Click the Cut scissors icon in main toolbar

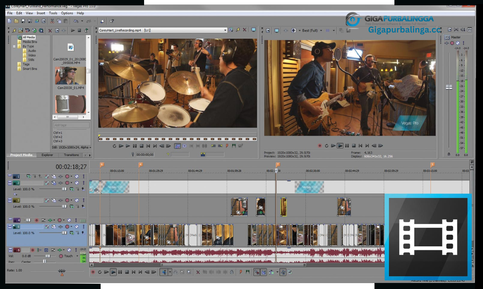[x=52, y=21]
